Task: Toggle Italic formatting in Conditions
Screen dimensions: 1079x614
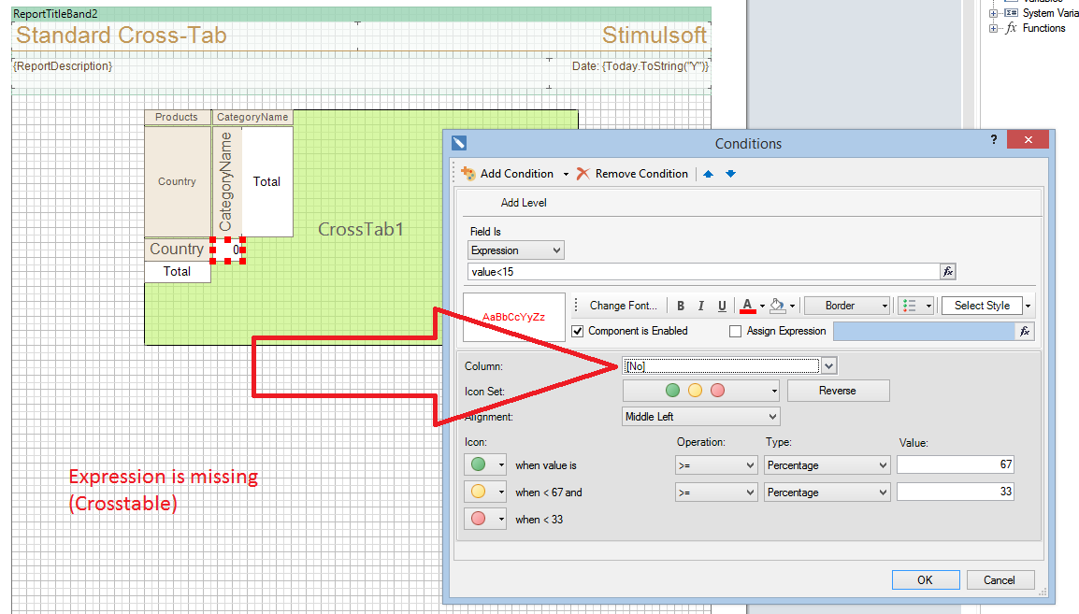Action: pyautogui.click(x=701, y=306)
